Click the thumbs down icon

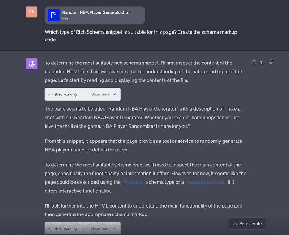tap(271, 62)
